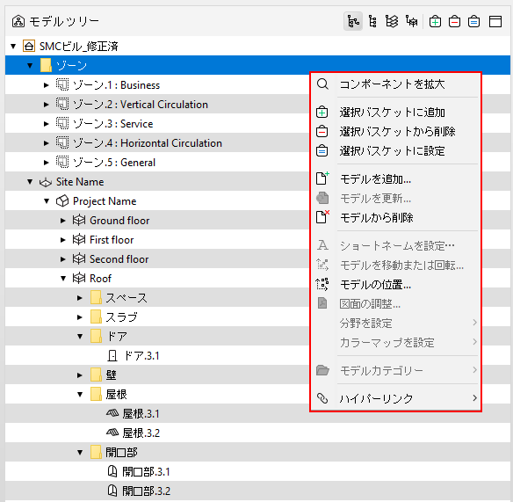Expand the 壁 folder
The width and height of the screenshot is (513, 502).
point(80,375)
